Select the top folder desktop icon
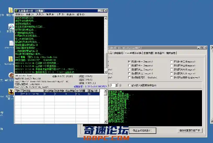Screen dimensions: 213x143 [x=10, y=10]
